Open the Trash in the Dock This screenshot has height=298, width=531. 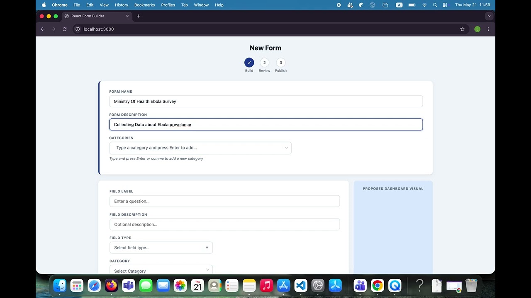click(x=471, y=285)
